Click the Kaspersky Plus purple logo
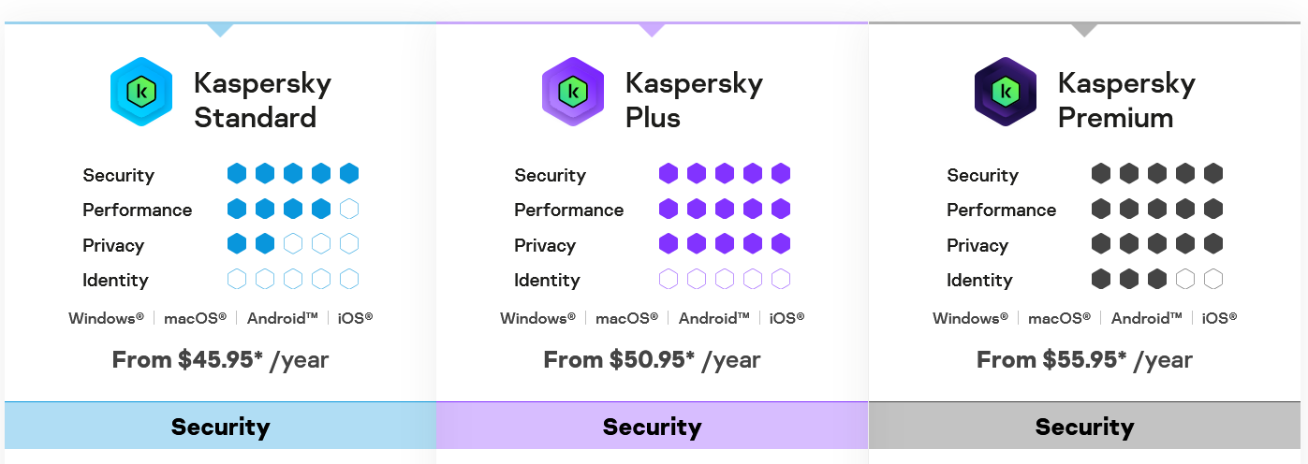This screenshot has height=464, width=1308. (x=573, y=92)
